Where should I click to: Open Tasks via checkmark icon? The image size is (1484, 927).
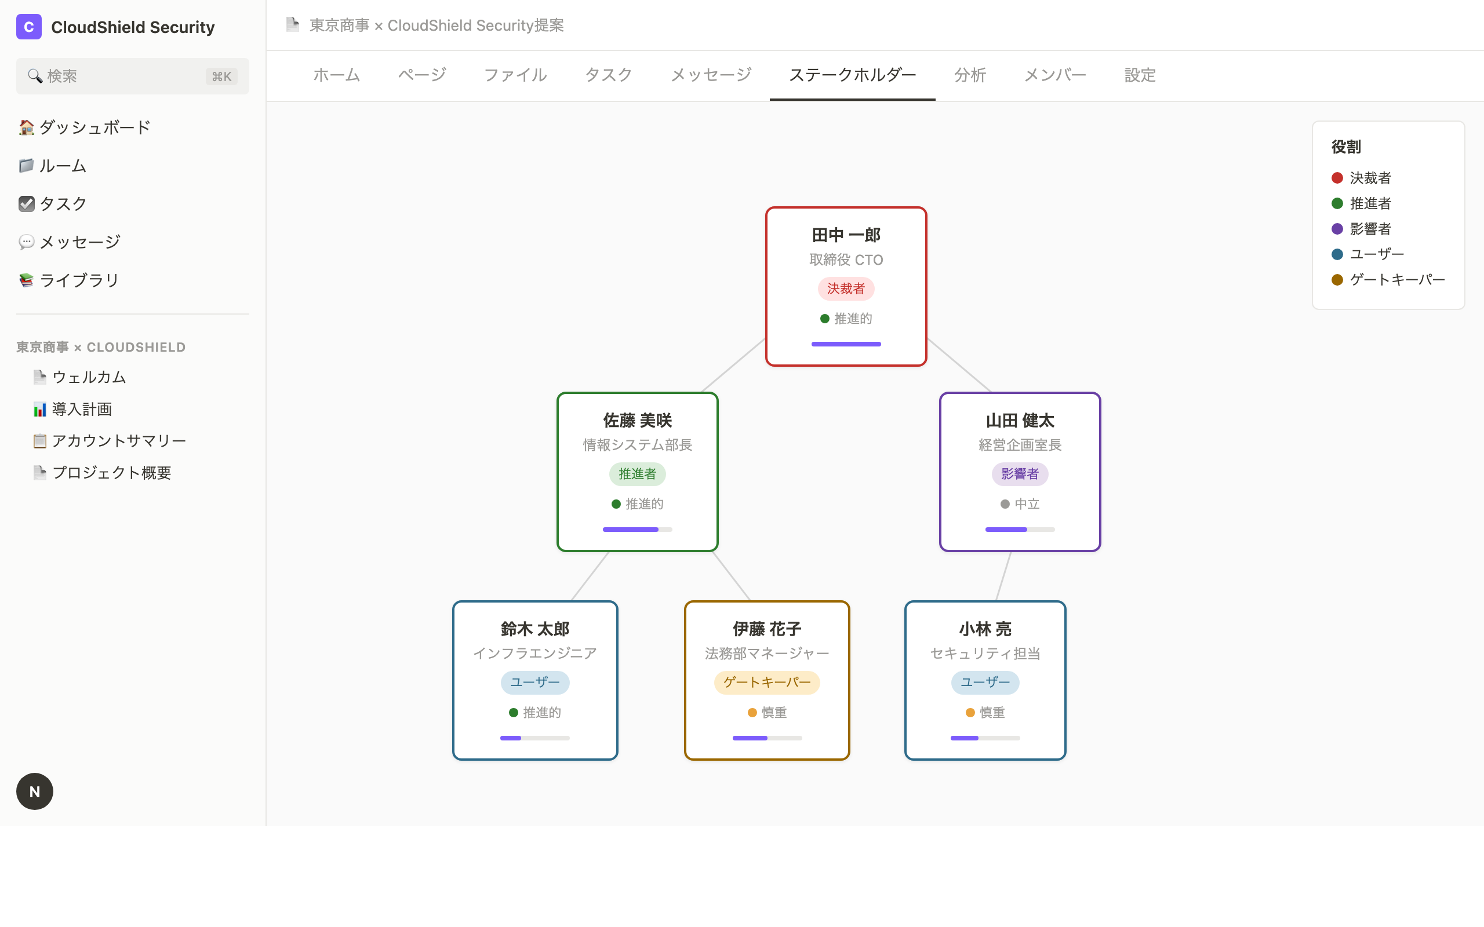26,203
